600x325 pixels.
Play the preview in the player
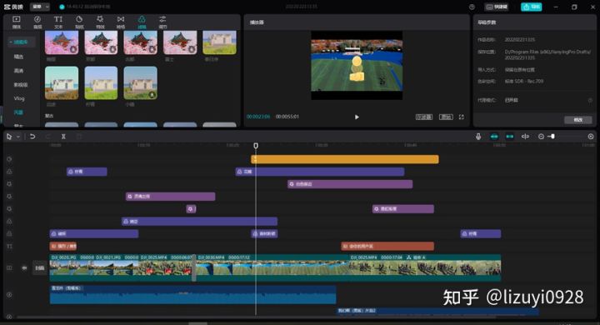pos(357,117)
